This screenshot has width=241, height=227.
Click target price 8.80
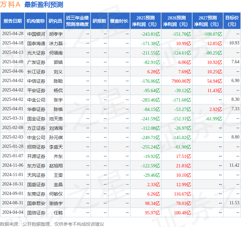coord(235,137)
